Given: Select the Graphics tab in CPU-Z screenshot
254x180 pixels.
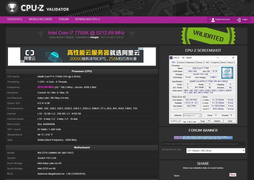Looking at the screenshot, I should (x=216, y=62).
